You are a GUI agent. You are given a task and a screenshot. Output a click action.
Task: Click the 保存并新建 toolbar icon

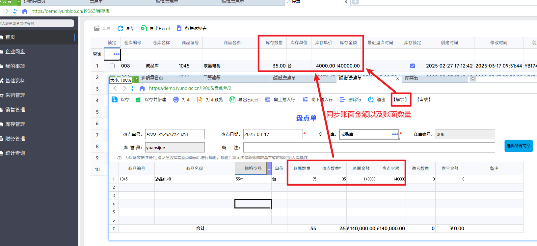click(139, 99)
